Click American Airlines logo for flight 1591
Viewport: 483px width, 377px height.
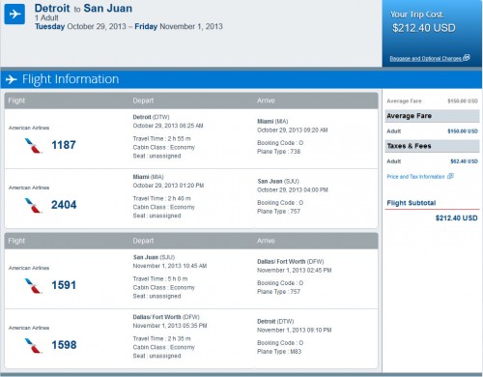click(33, 285)
